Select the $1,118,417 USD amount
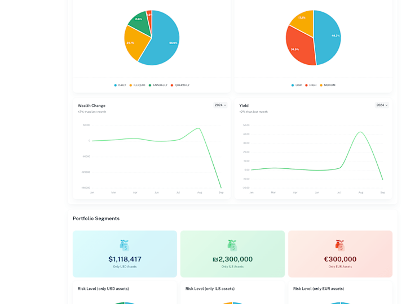Viewport: 406px width, 304px height. [x=125, y=259]
